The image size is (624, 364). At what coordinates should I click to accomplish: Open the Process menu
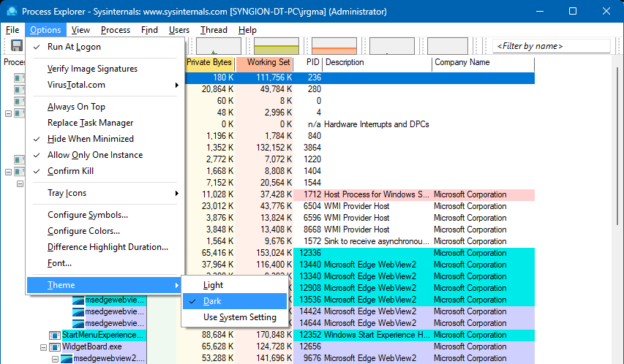click(x=116, y=30)
